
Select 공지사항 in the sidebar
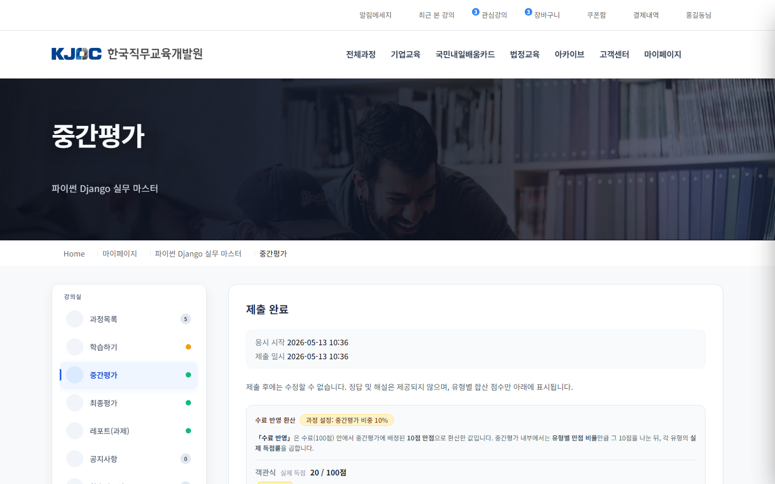pos(129,459)
